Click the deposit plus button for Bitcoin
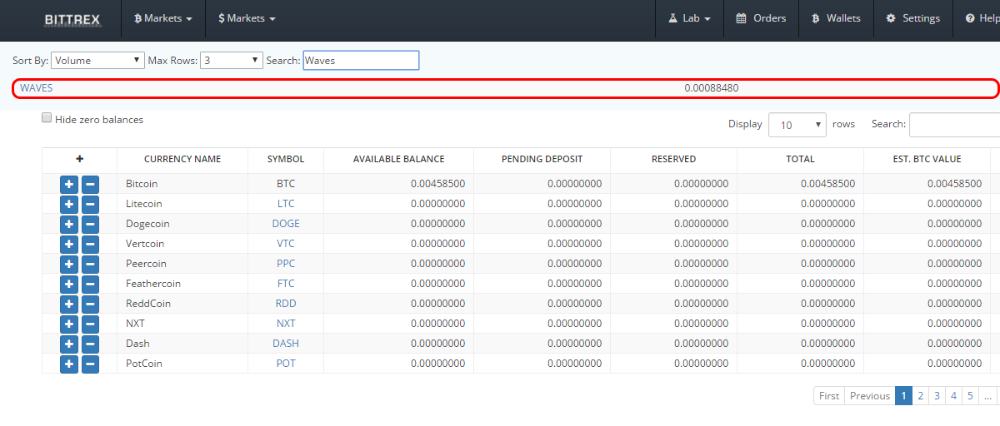The image size is (1000, 426). (69, 184)
